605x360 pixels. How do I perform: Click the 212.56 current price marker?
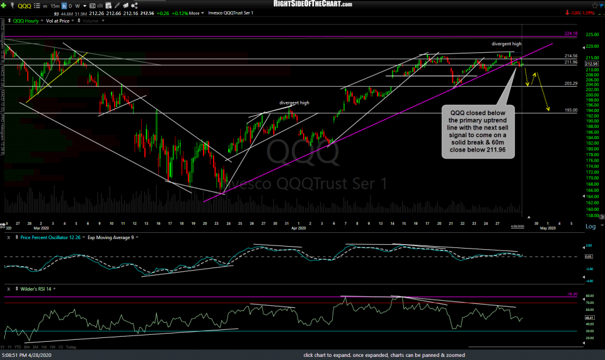coord(592,64)
